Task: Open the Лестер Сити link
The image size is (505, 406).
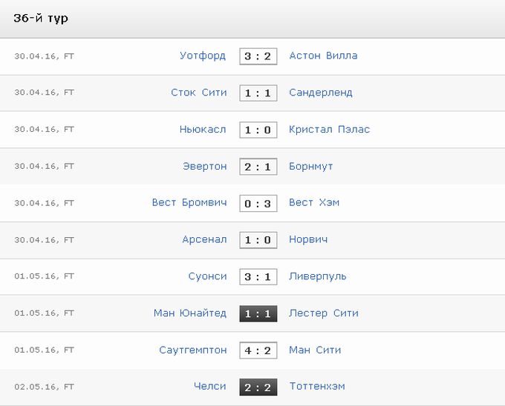Action: tap(324, 313)
